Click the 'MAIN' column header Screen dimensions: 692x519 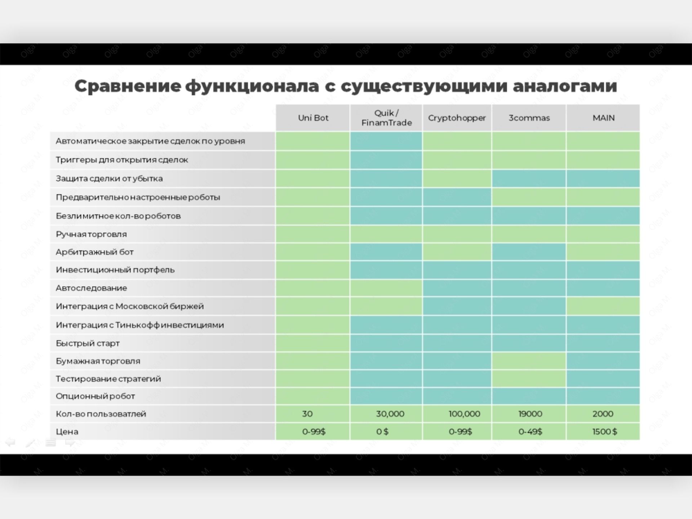click(603, 118)
